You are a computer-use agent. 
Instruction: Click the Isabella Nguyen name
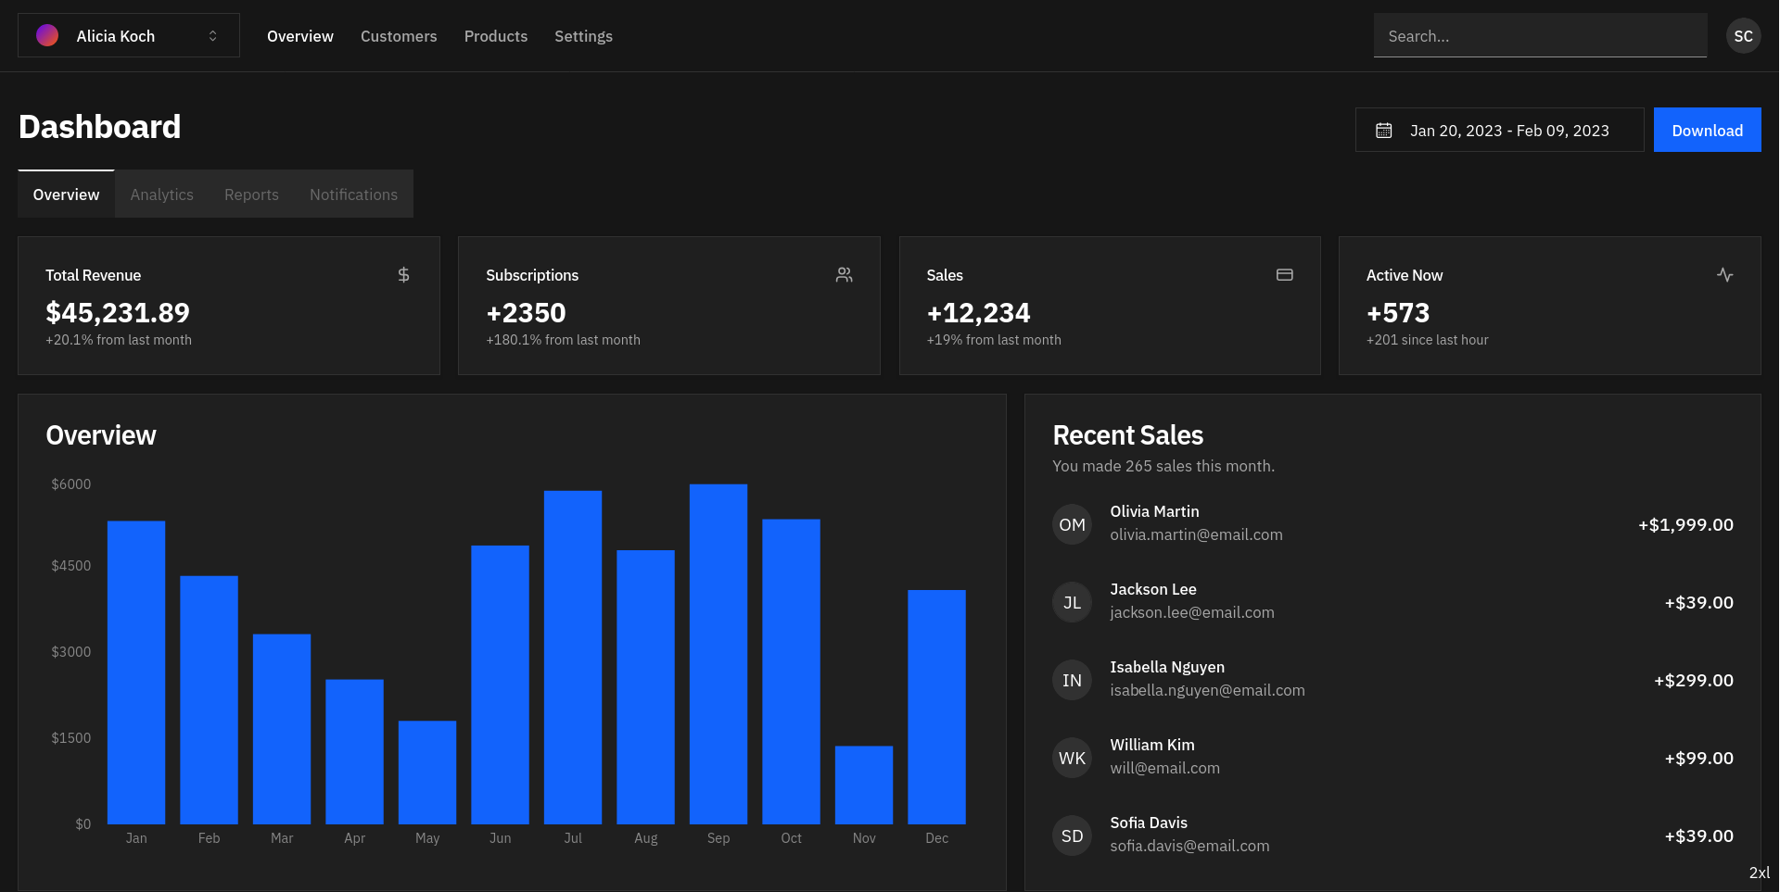tap(1167, 667)
